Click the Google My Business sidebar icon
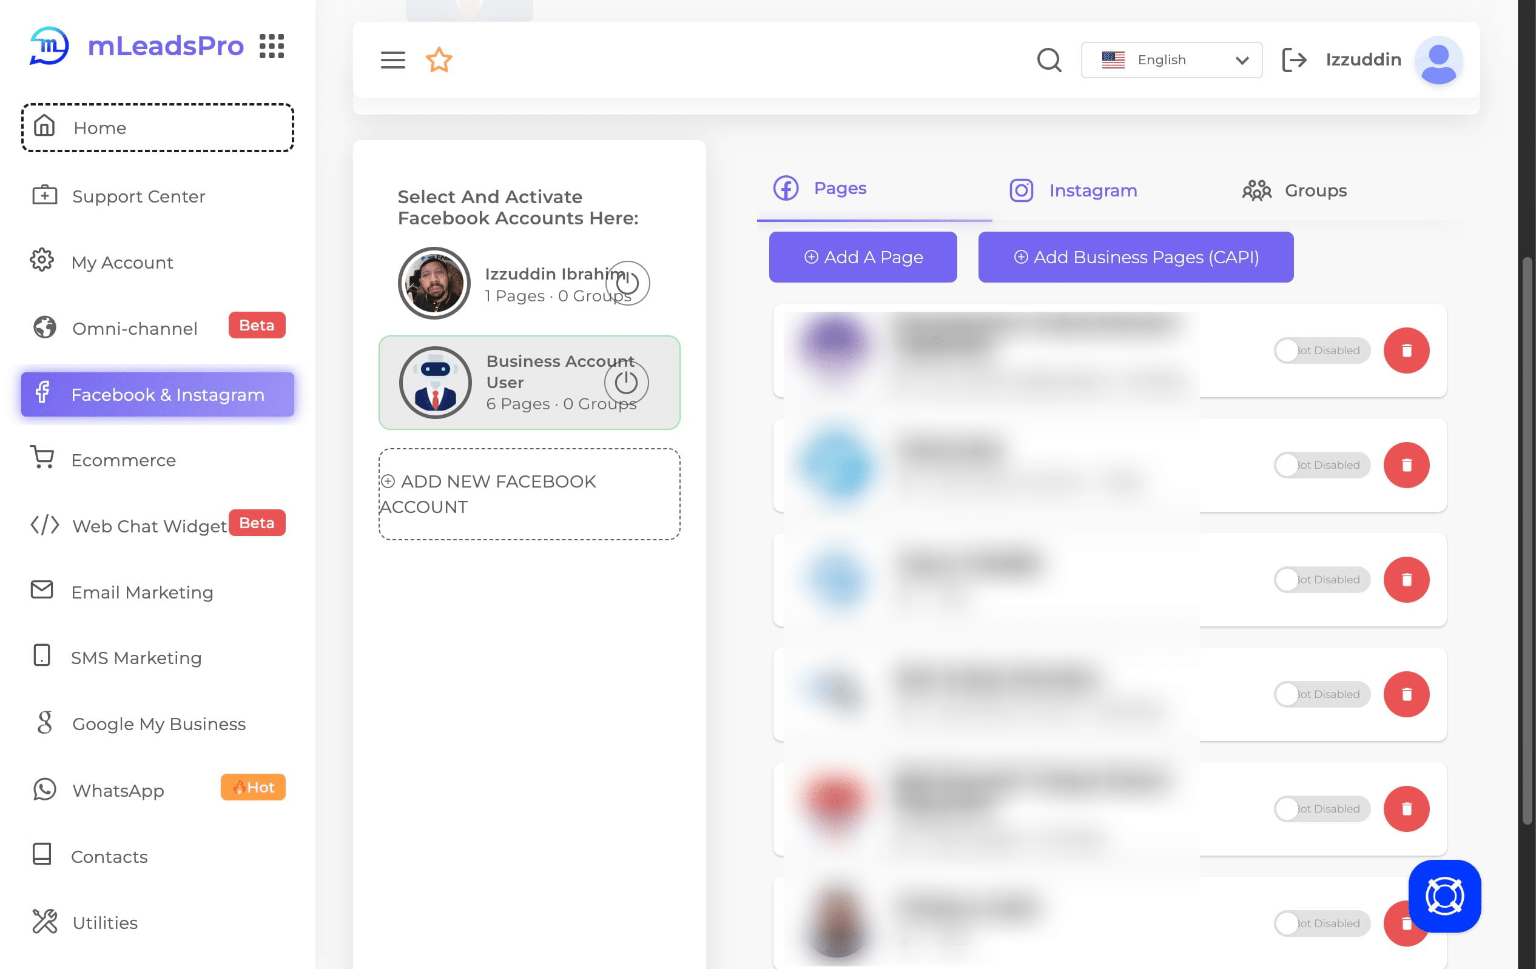1536x969 pixels. (41, 723)
